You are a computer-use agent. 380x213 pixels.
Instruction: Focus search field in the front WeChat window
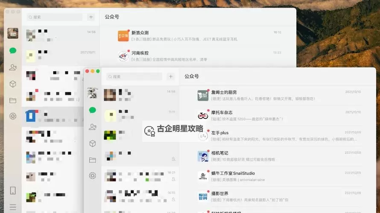click(134, 77)
